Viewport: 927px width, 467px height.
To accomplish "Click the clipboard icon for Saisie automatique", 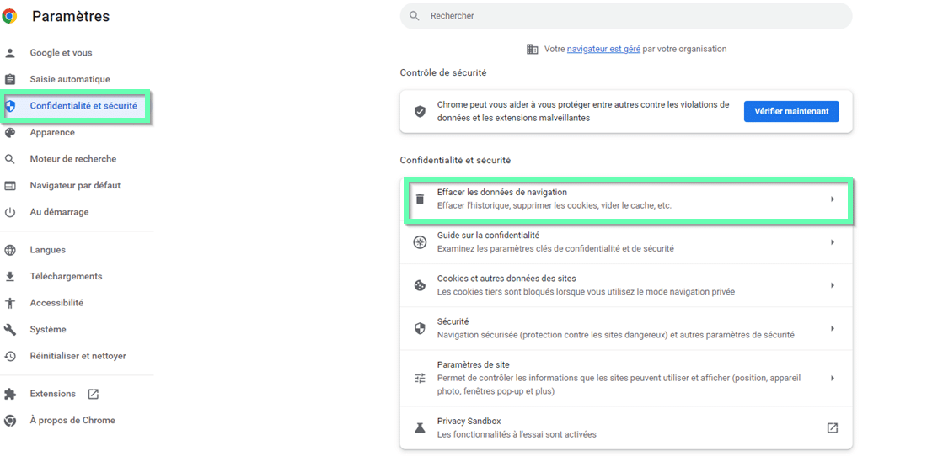I will coord(10,79).
